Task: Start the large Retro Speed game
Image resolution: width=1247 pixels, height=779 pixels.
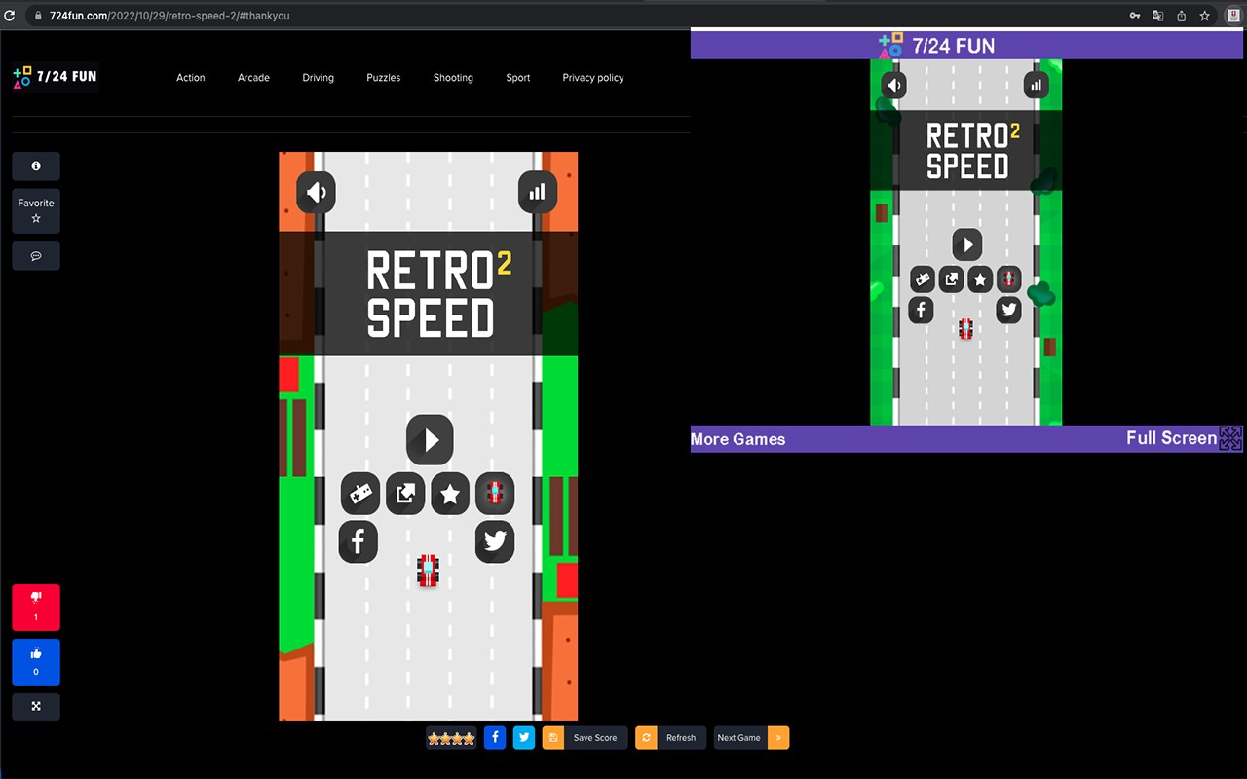Action: (430, 440)
